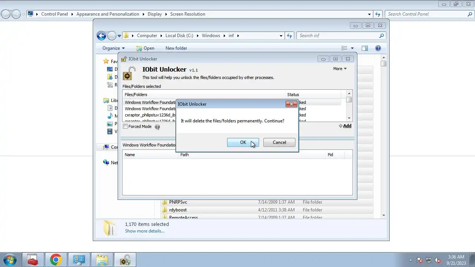Toggle the preview pane
The height and width of the screenshot is (267, 475).
(x=365, y=48)
